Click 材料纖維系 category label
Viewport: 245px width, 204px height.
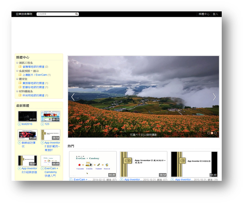pos(26,91)
